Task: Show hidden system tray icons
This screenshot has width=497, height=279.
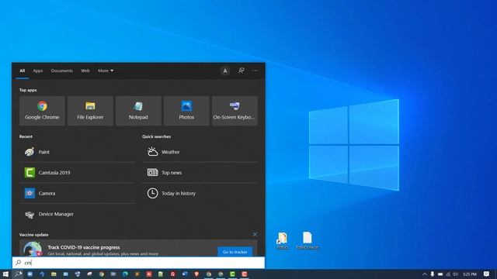Action: click(425, 274)
